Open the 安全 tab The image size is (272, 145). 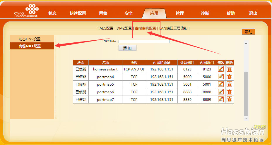pos(129,13)
